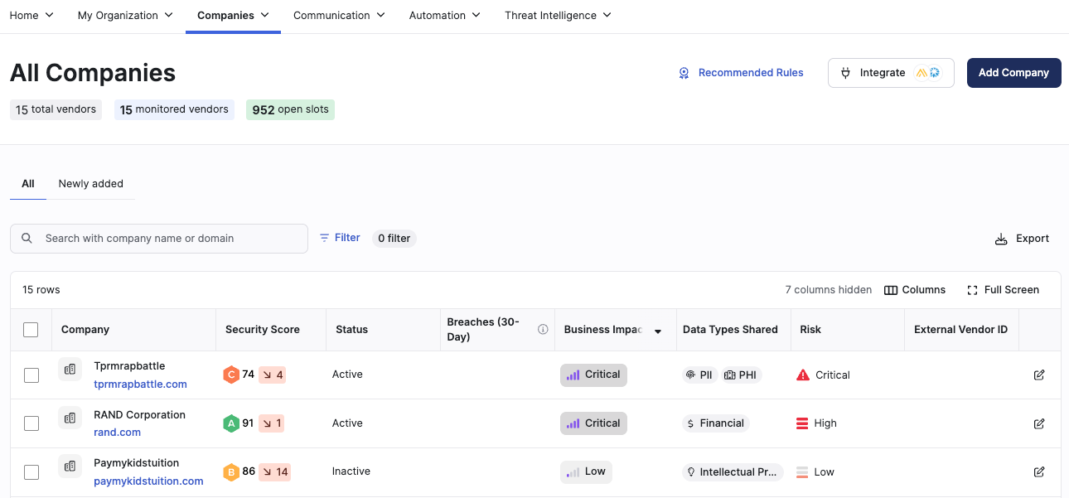Click the 15 monitored vendors badge

point(174,109)
